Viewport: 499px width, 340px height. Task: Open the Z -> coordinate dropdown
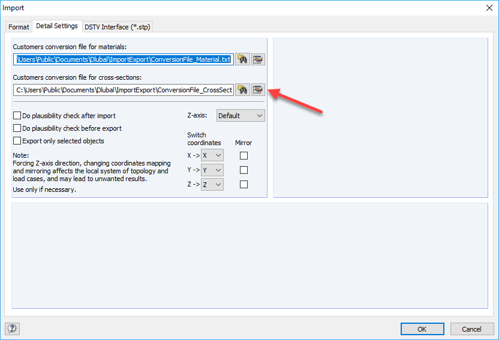point(212,185)
